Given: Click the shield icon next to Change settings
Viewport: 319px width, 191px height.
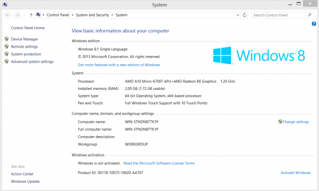Looking at the screenshot, I should point(280,122).
